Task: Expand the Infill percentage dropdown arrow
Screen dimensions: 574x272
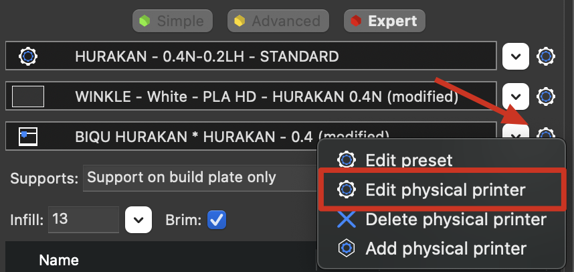Action: (138, 220)
